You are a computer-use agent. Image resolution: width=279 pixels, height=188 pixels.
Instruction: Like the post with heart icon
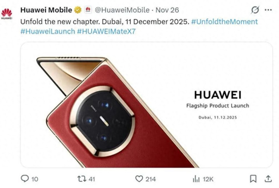coord(139,179)
